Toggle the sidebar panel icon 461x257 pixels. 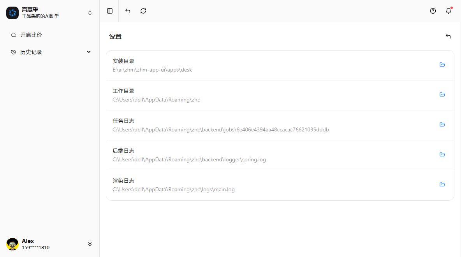[110, 11]
